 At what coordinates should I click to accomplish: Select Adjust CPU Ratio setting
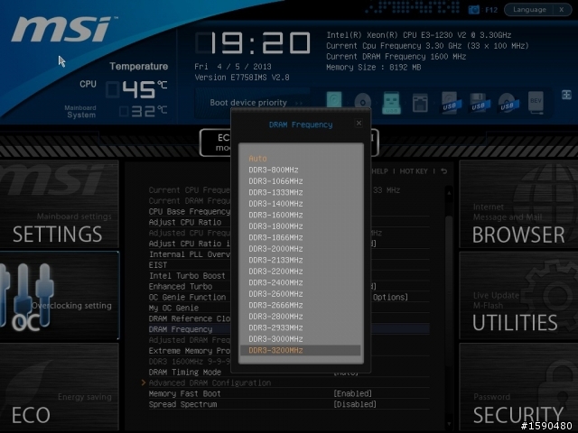(185, 223)
